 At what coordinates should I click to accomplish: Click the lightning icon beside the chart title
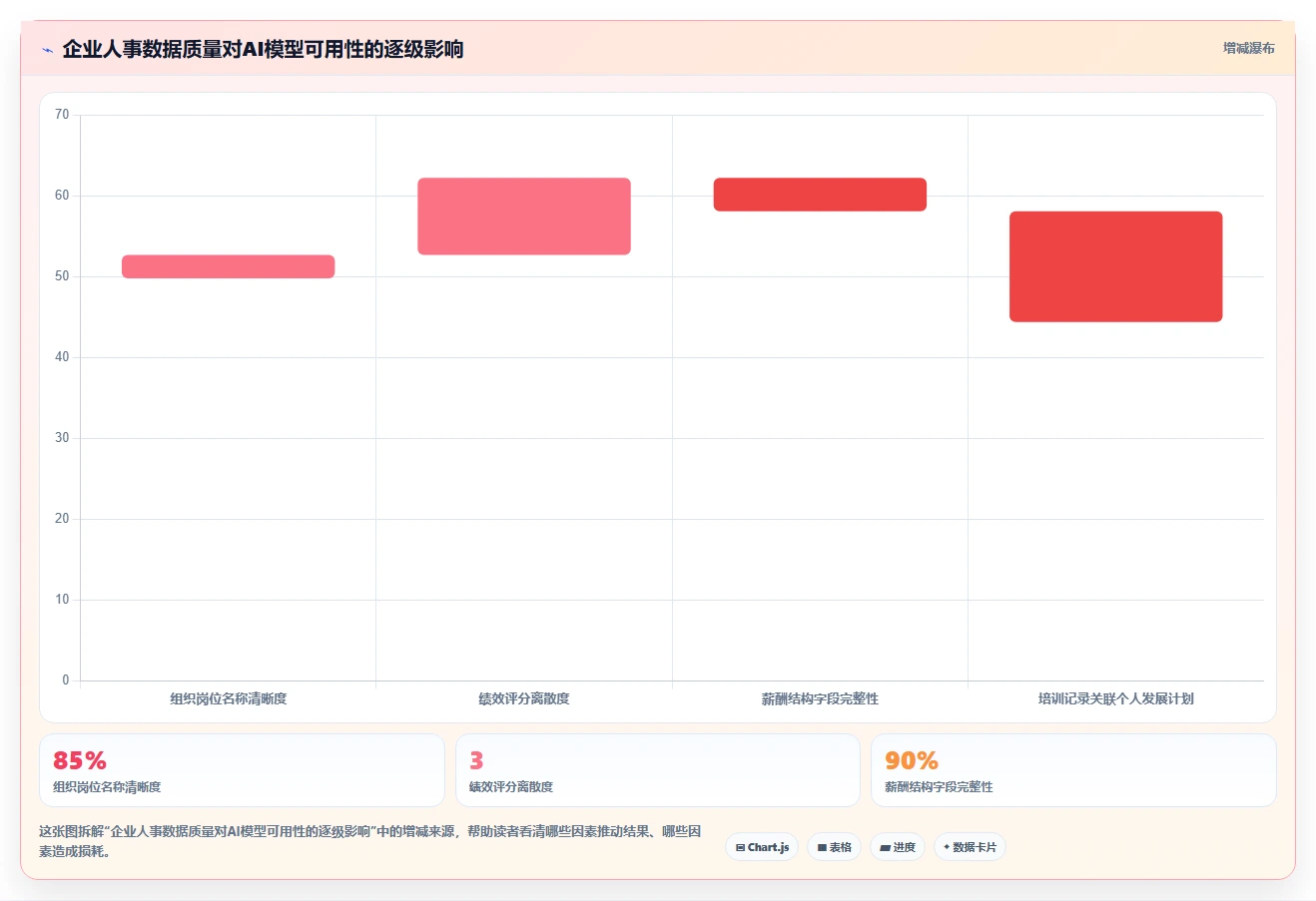(47, 50)
